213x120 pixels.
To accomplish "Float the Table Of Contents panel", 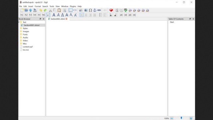I will (190, 19).
